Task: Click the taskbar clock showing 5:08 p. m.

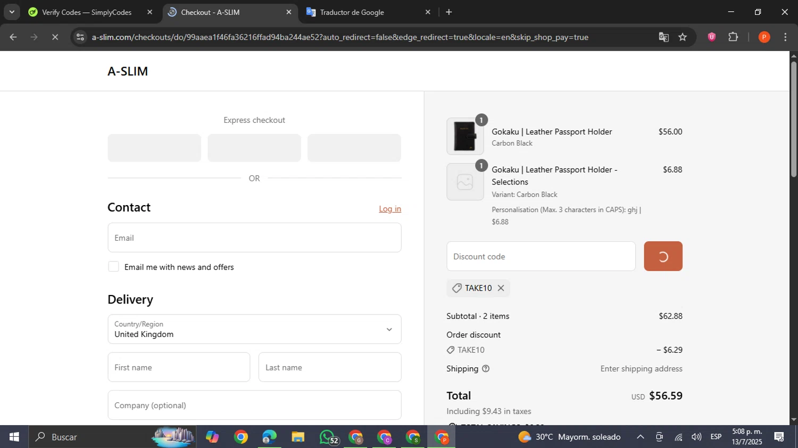Action: [x=747, y=437]
